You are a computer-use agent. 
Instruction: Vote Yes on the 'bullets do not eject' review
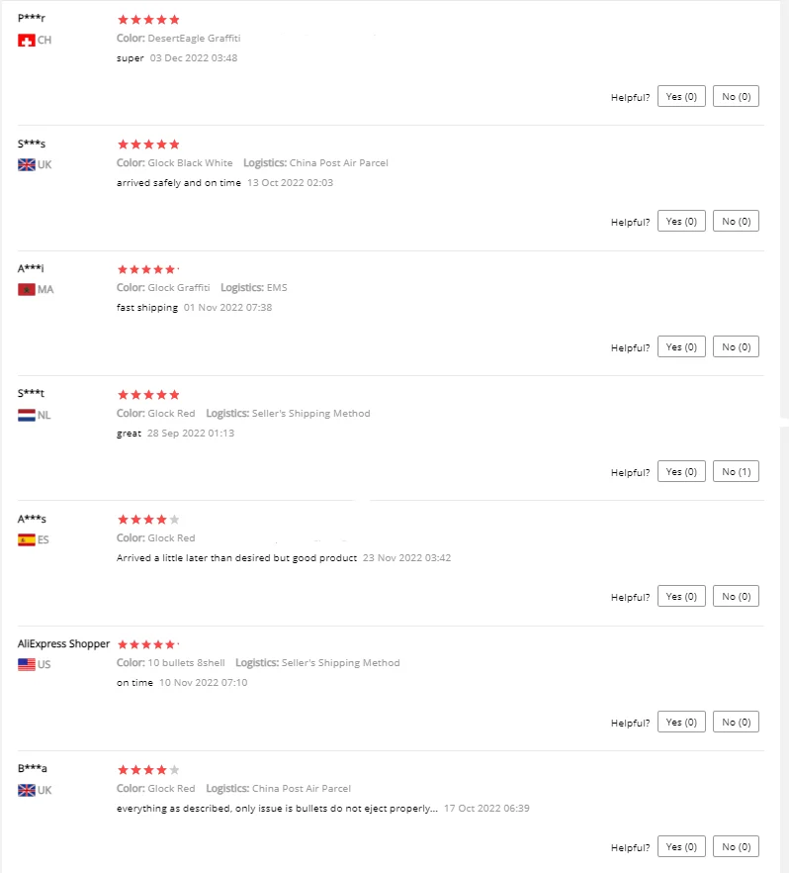[x=681, y=847]
